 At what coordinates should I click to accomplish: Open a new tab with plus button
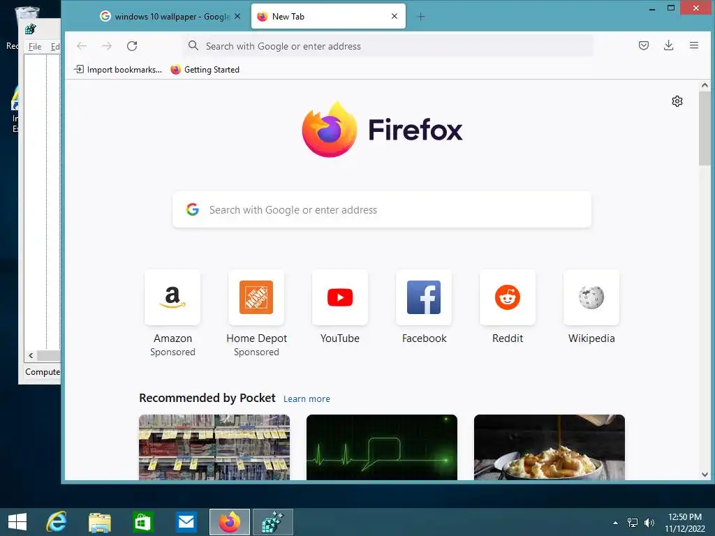[421, 17]
